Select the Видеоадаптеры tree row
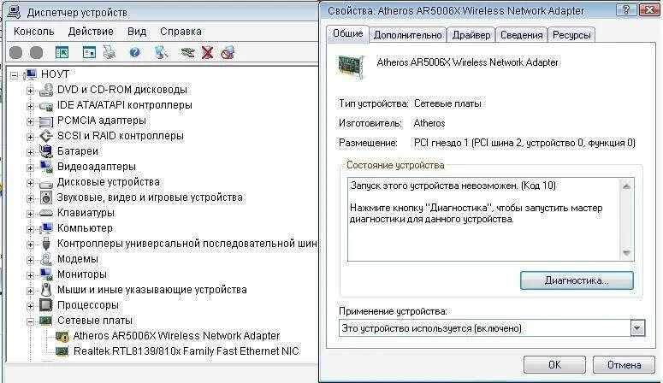663x383 pixels. pos(97,167)
